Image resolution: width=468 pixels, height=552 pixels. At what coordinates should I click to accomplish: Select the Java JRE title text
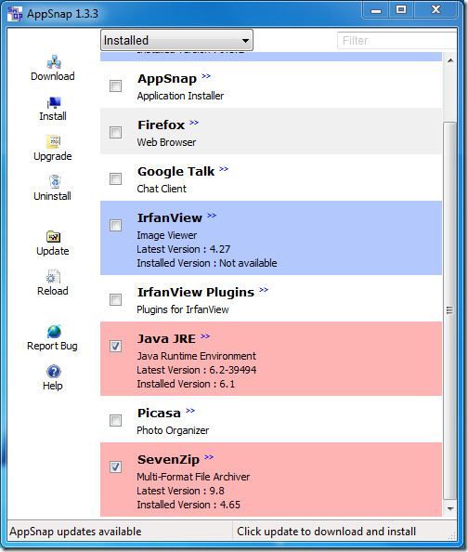(x=167, y=338)
